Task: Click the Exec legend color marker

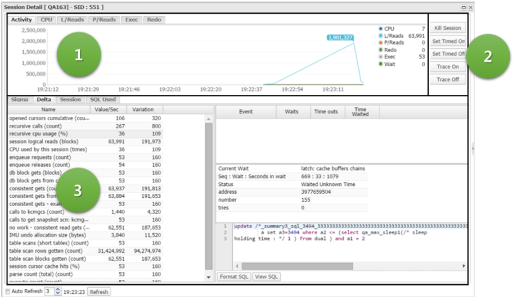Action: [x=380, y=57]
